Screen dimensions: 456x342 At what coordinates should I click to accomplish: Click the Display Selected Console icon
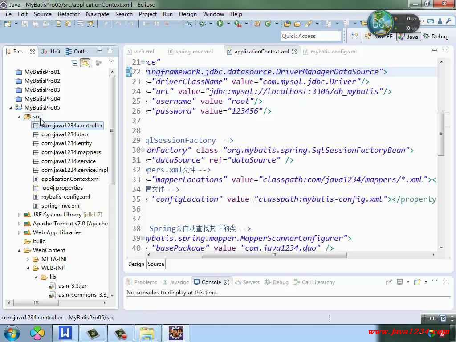click(x=400, y=282)
